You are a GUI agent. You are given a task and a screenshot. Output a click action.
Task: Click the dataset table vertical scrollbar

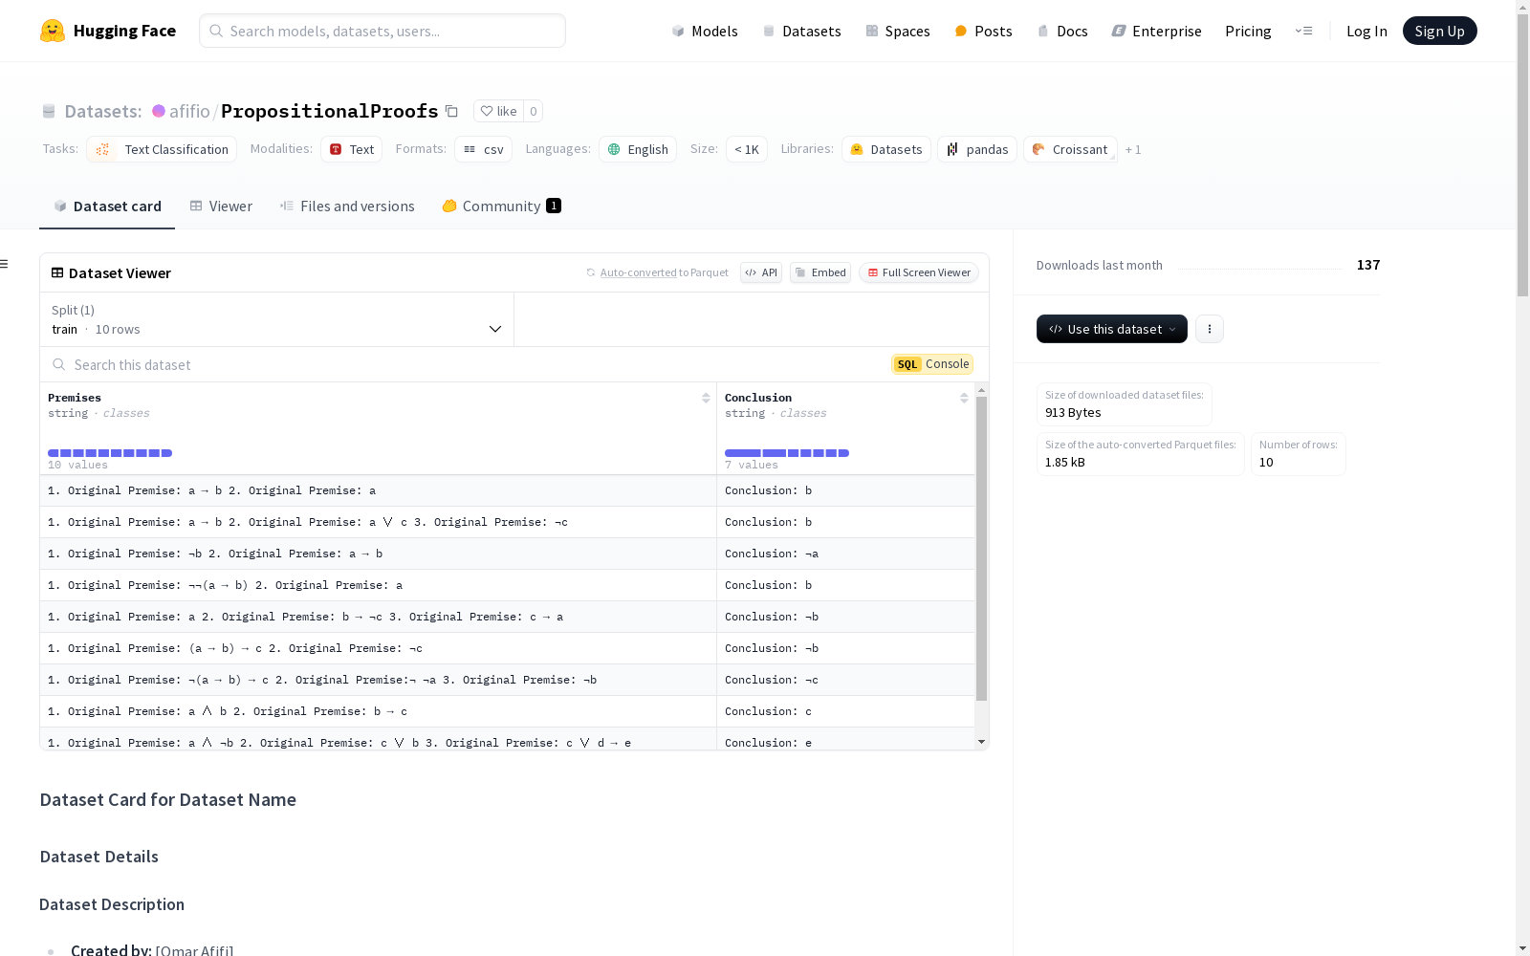[x=981, y=549]
